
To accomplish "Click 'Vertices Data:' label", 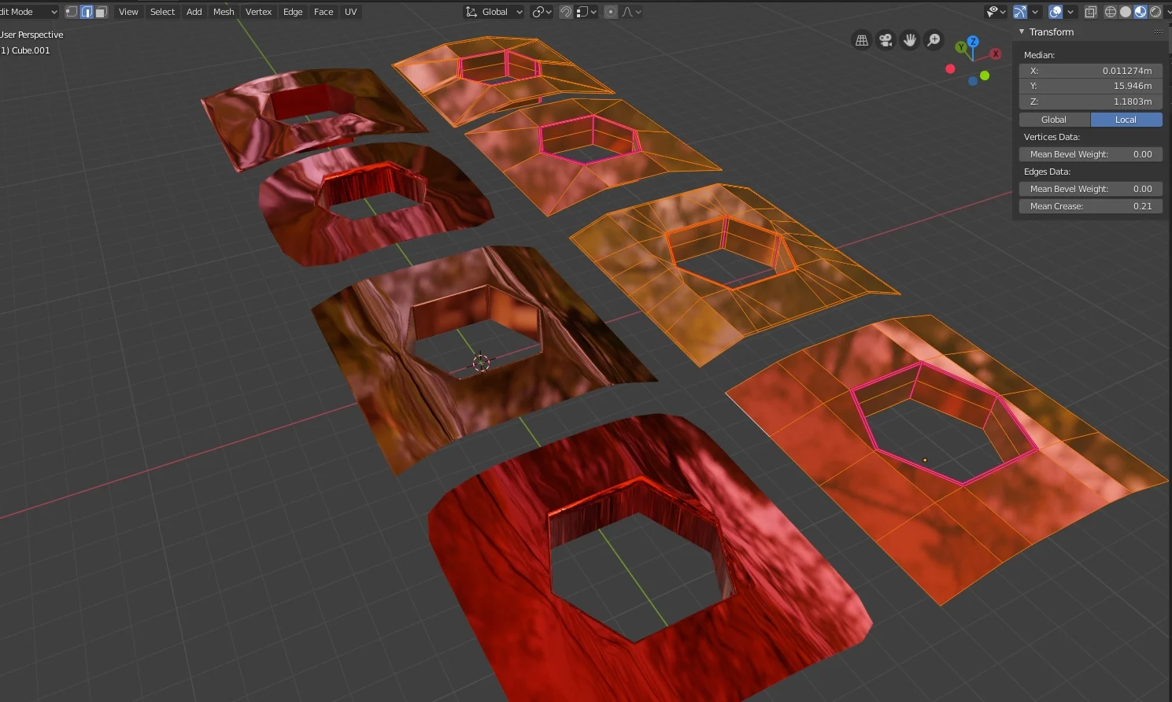I will 1052,137.
